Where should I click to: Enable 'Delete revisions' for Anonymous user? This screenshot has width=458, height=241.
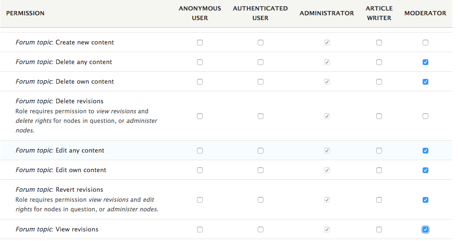pyautogui.click(x=200, y=116)
